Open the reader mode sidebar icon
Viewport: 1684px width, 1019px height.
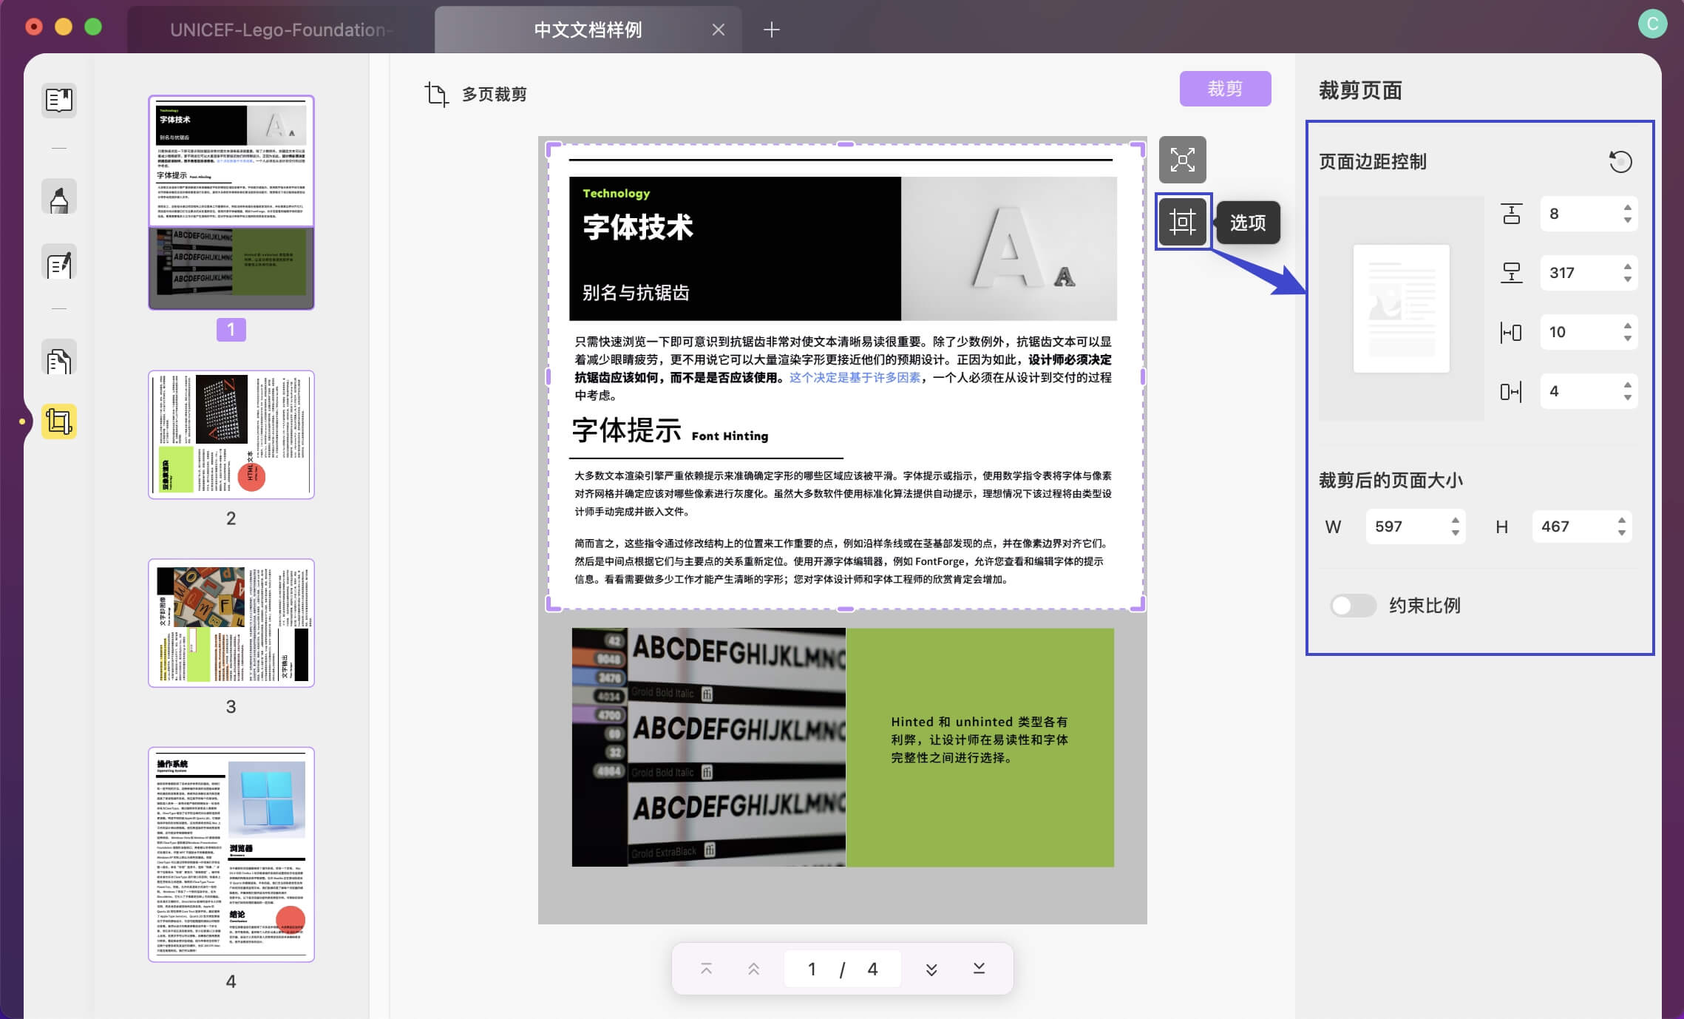[59, 100]
